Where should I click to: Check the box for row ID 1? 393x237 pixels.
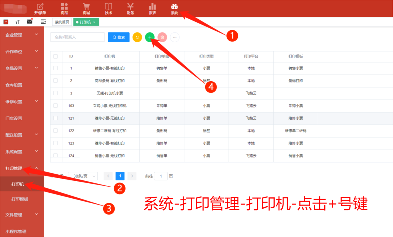pyautogui.click(x=55, y=68)
